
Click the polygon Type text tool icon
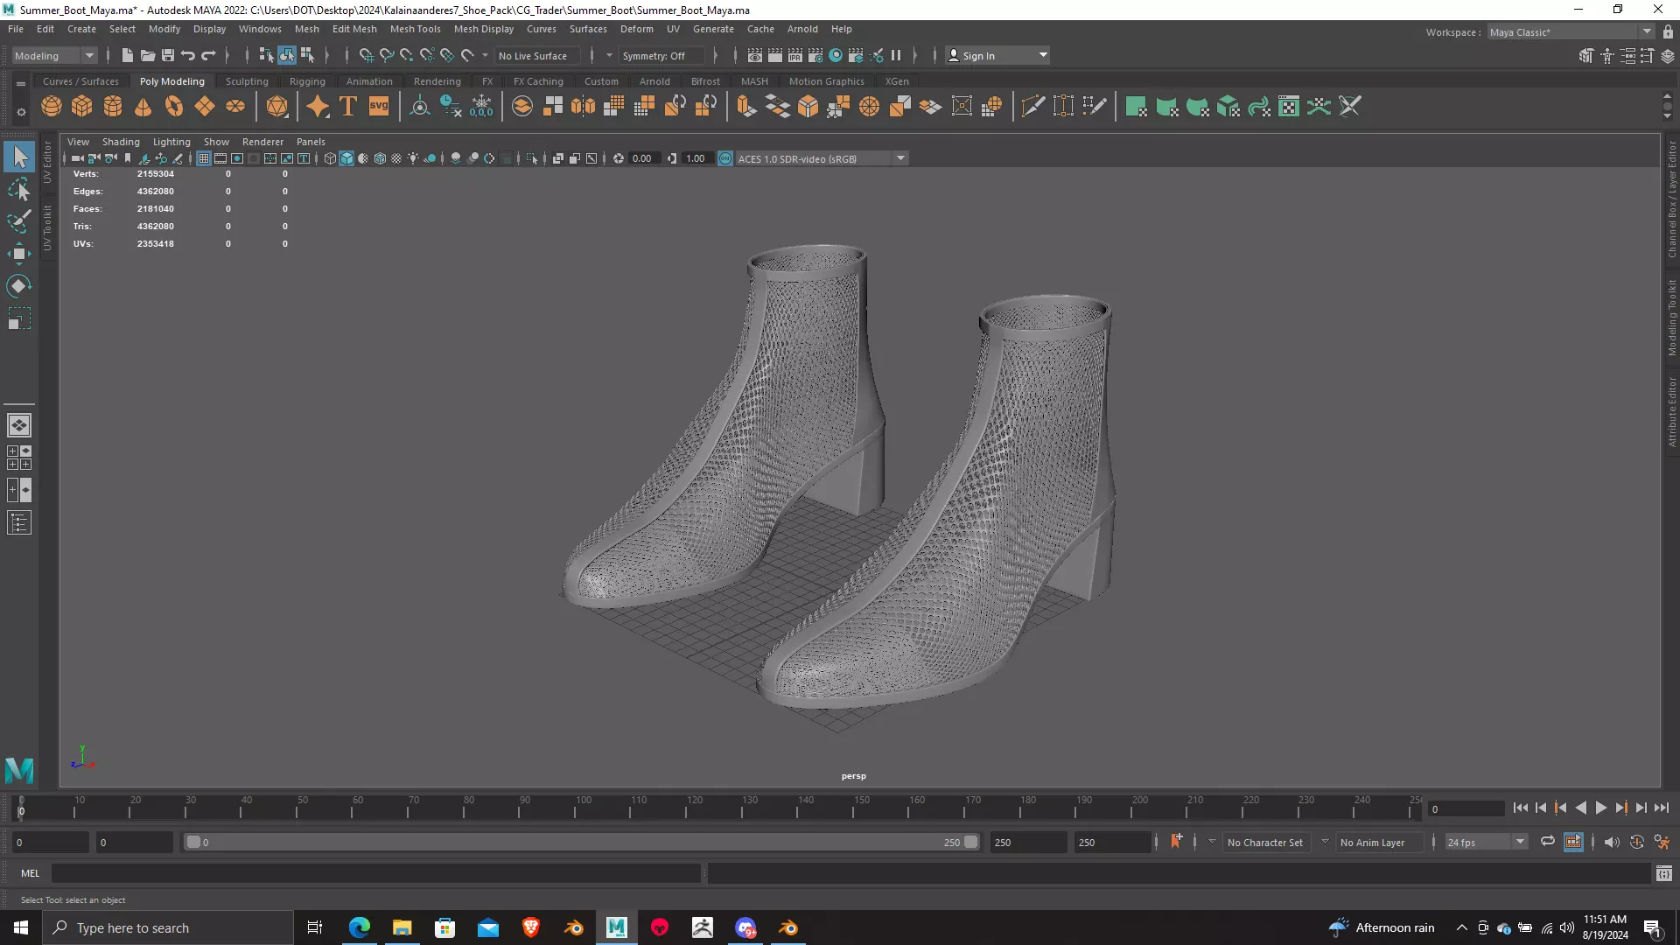(x=348, y=107)
